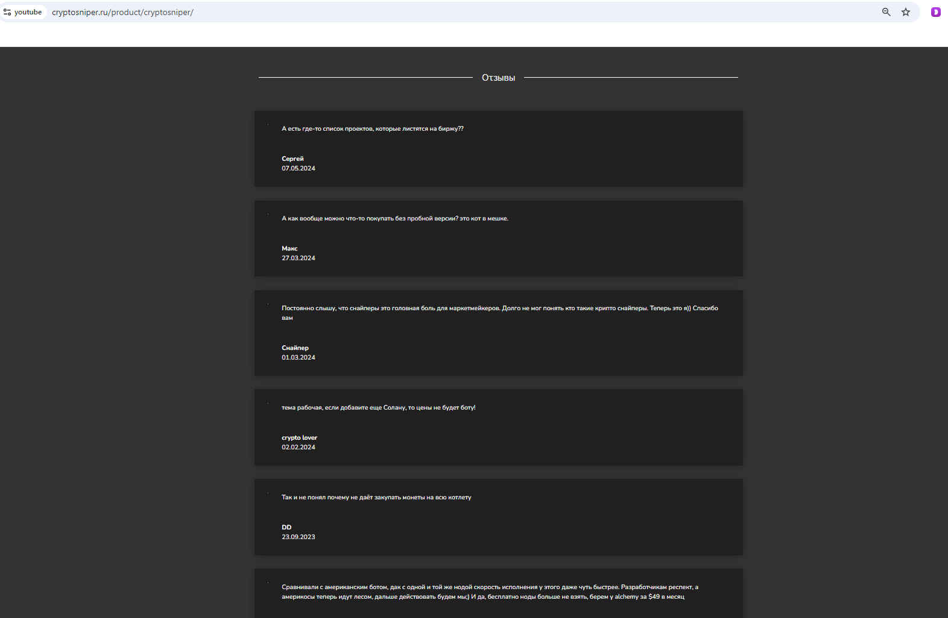Click the date 07.05.2024
Screen dimensions: 948x618
[x=298, y=169]
